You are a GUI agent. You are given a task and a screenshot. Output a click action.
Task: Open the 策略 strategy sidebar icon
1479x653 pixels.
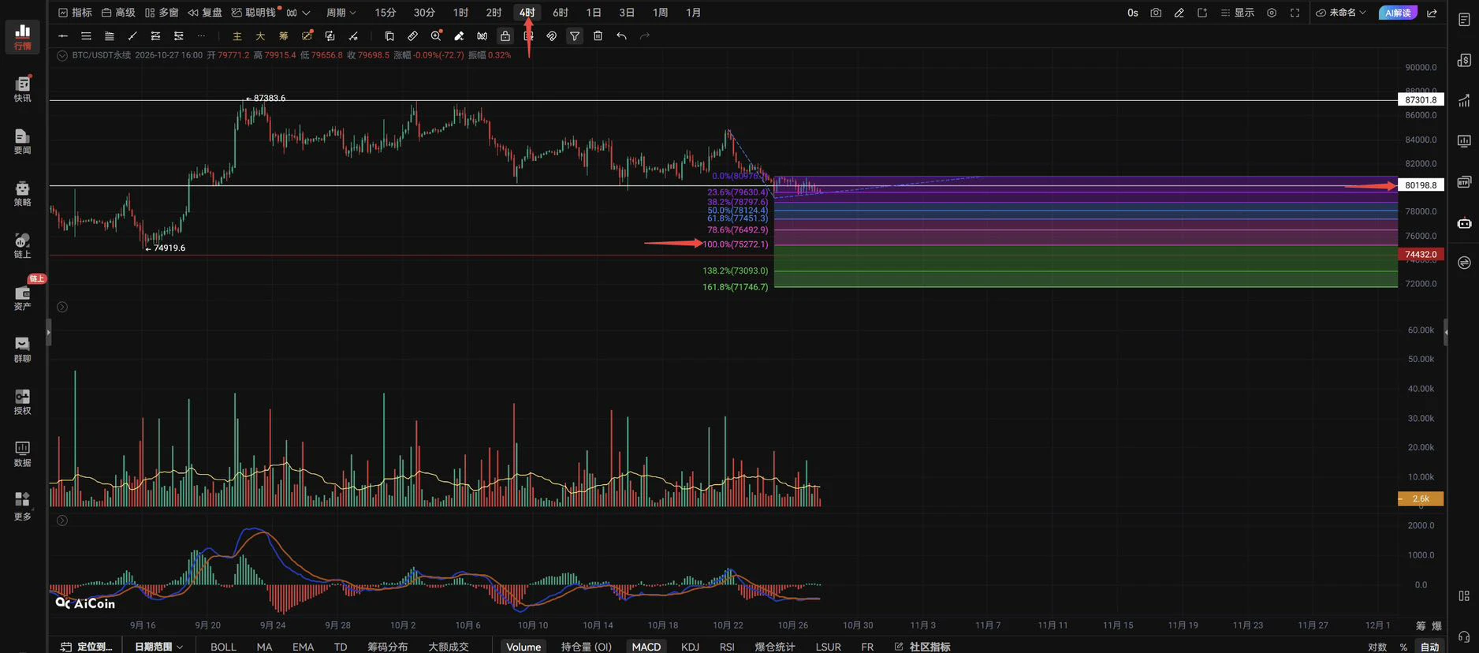point(22,193)
